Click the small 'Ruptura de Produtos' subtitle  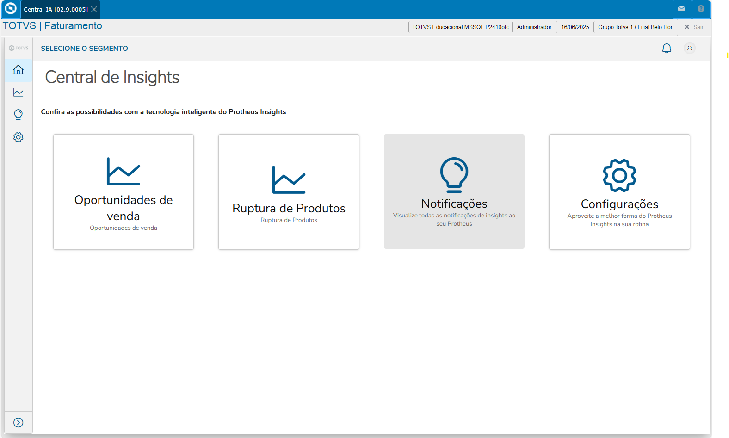(x=289, y=220)
